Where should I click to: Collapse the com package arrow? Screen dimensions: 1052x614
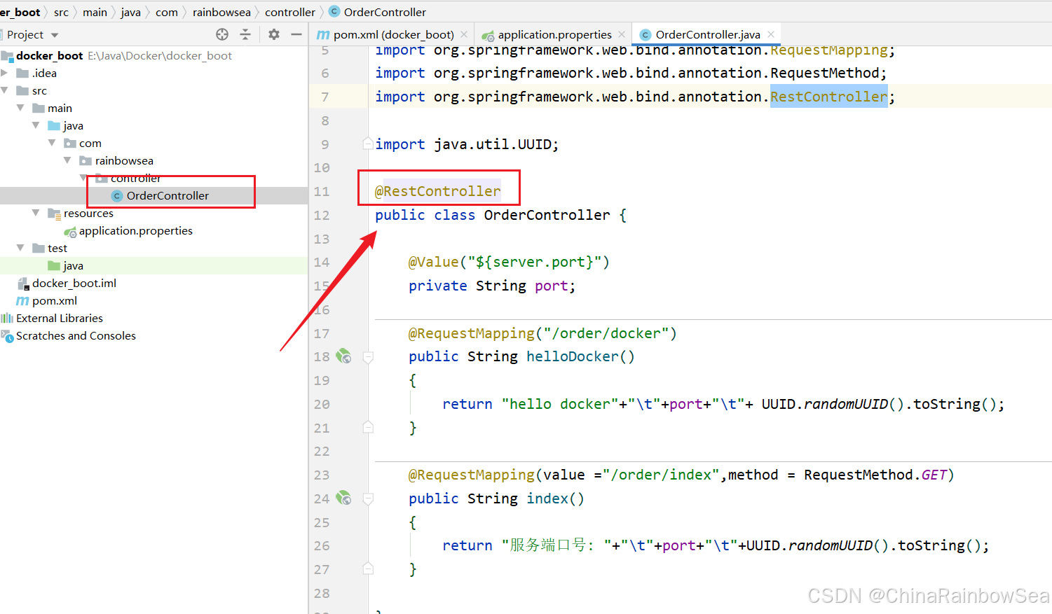click(x=52, y=143)
